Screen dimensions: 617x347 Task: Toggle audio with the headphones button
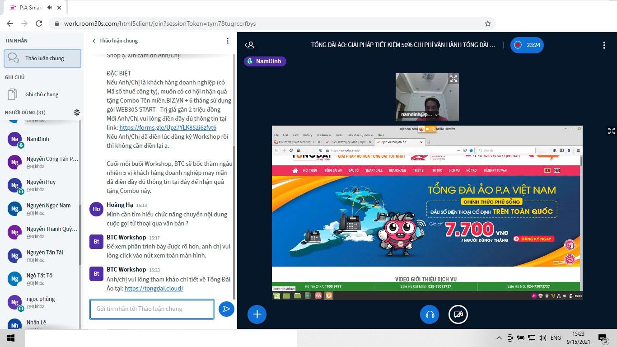[430, 314]
